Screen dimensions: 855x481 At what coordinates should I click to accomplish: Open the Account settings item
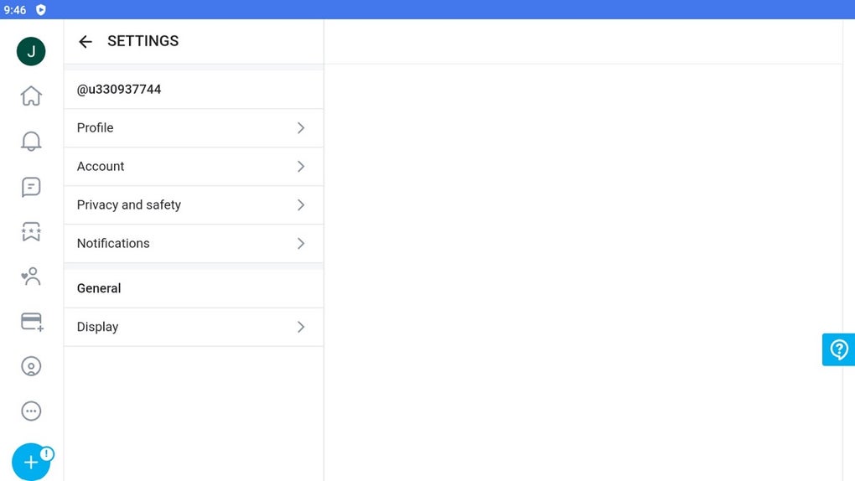tap(193, 167)
